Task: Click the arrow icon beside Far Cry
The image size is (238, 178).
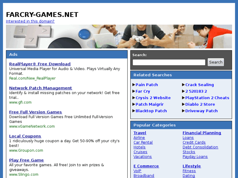Action: click(x=134, y=91)
